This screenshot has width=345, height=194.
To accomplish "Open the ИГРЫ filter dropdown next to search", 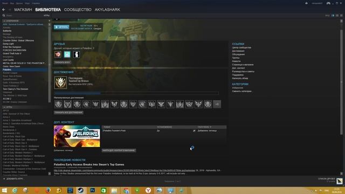I will [x=46, y=16].
